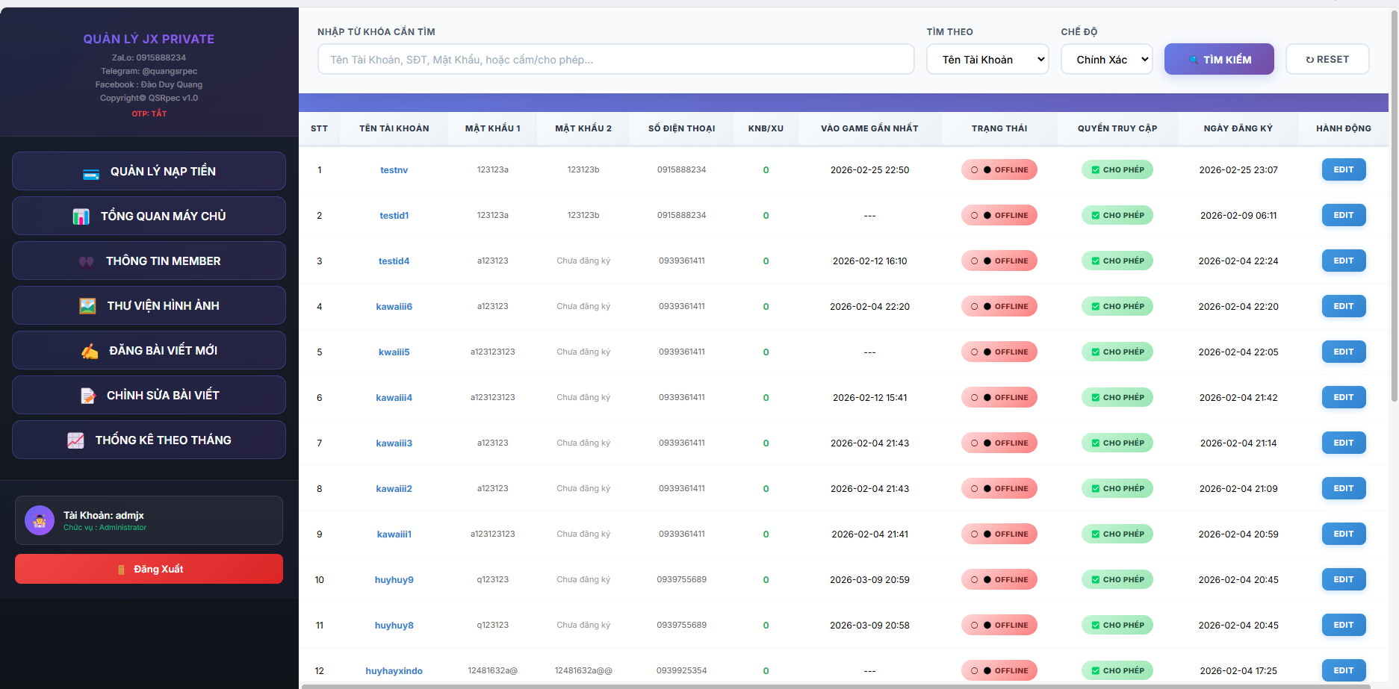Open the Chính Xác mode dropdown

1106,60
